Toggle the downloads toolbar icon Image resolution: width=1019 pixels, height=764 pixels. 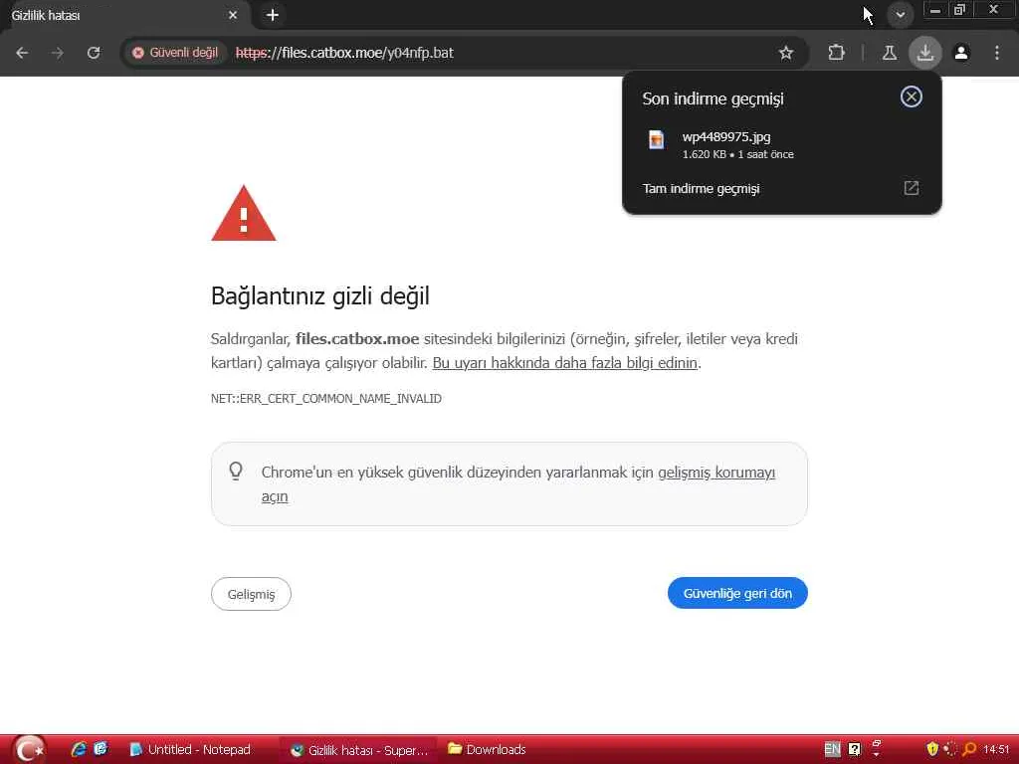[x=925, y=54]
